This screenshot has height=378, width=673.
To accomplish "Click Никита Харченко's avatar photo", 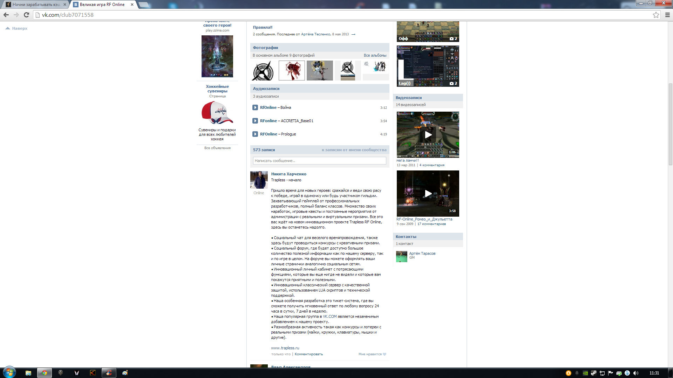I will click(259, 180).
